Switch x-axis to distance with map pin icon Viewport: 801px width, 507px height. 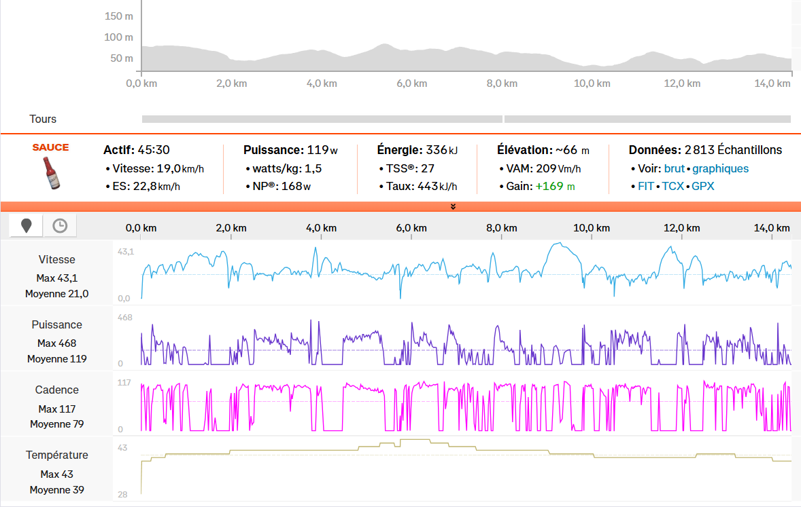27,226
